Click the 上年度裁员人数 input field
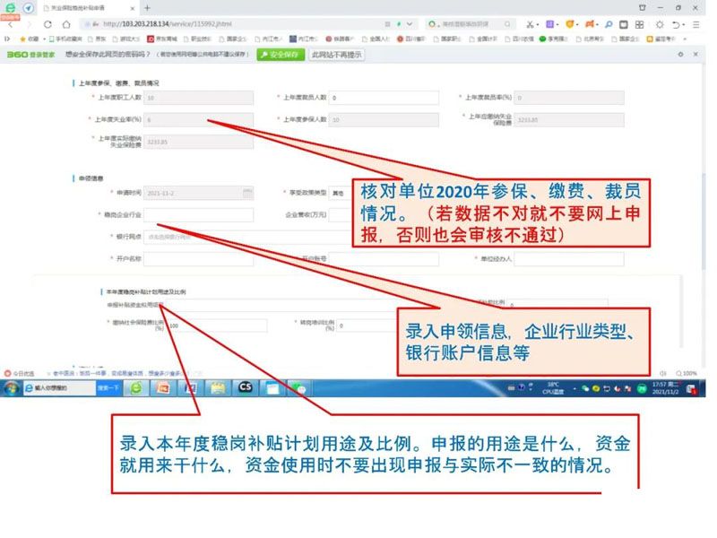717x538 pixels. coord(384,98)
